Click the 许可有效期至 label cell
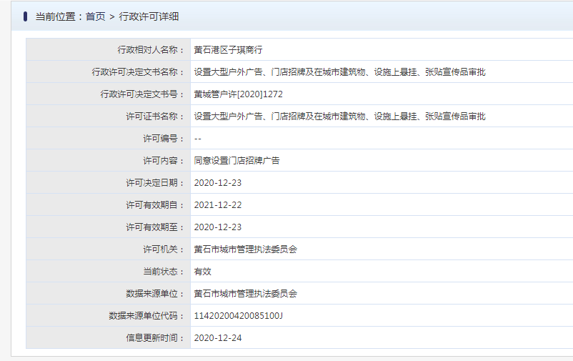 [108, 227]
